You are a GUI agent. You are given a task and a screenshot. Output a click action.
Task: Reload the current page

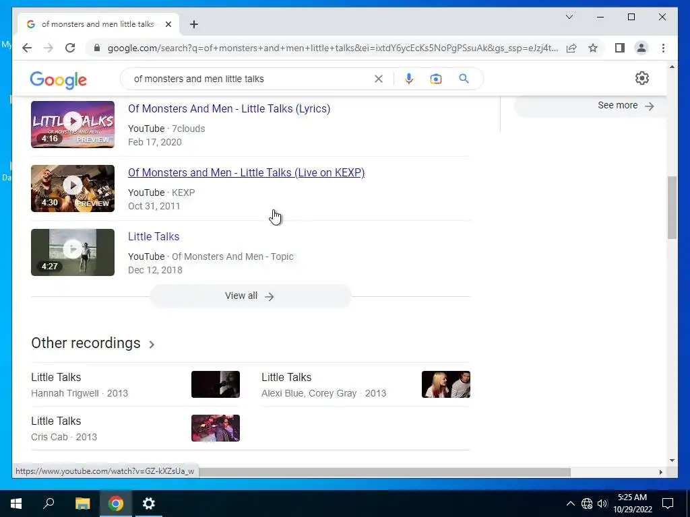70,48
